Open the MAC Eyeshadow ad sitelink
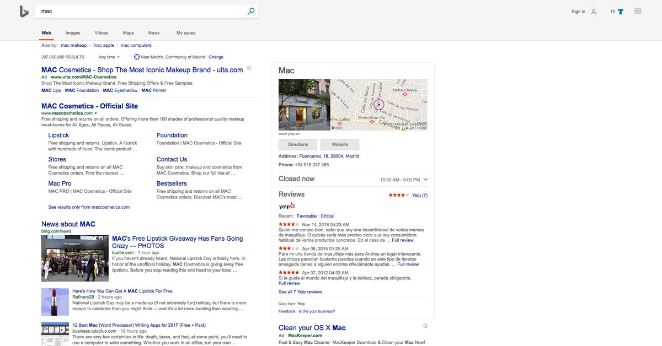The width and height of the screenshot is (662, 346). pos(120,90)
